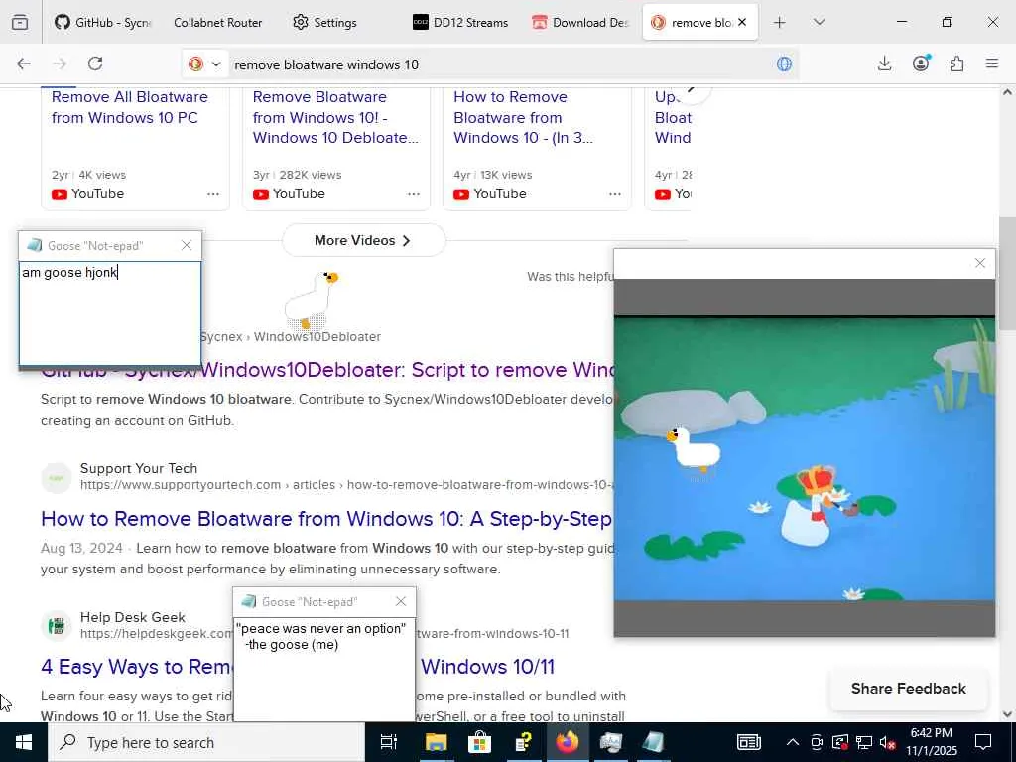This screenshot has width=1016, height=762.
Task: Open the downloads panel icon
Action: pos(884,63)
